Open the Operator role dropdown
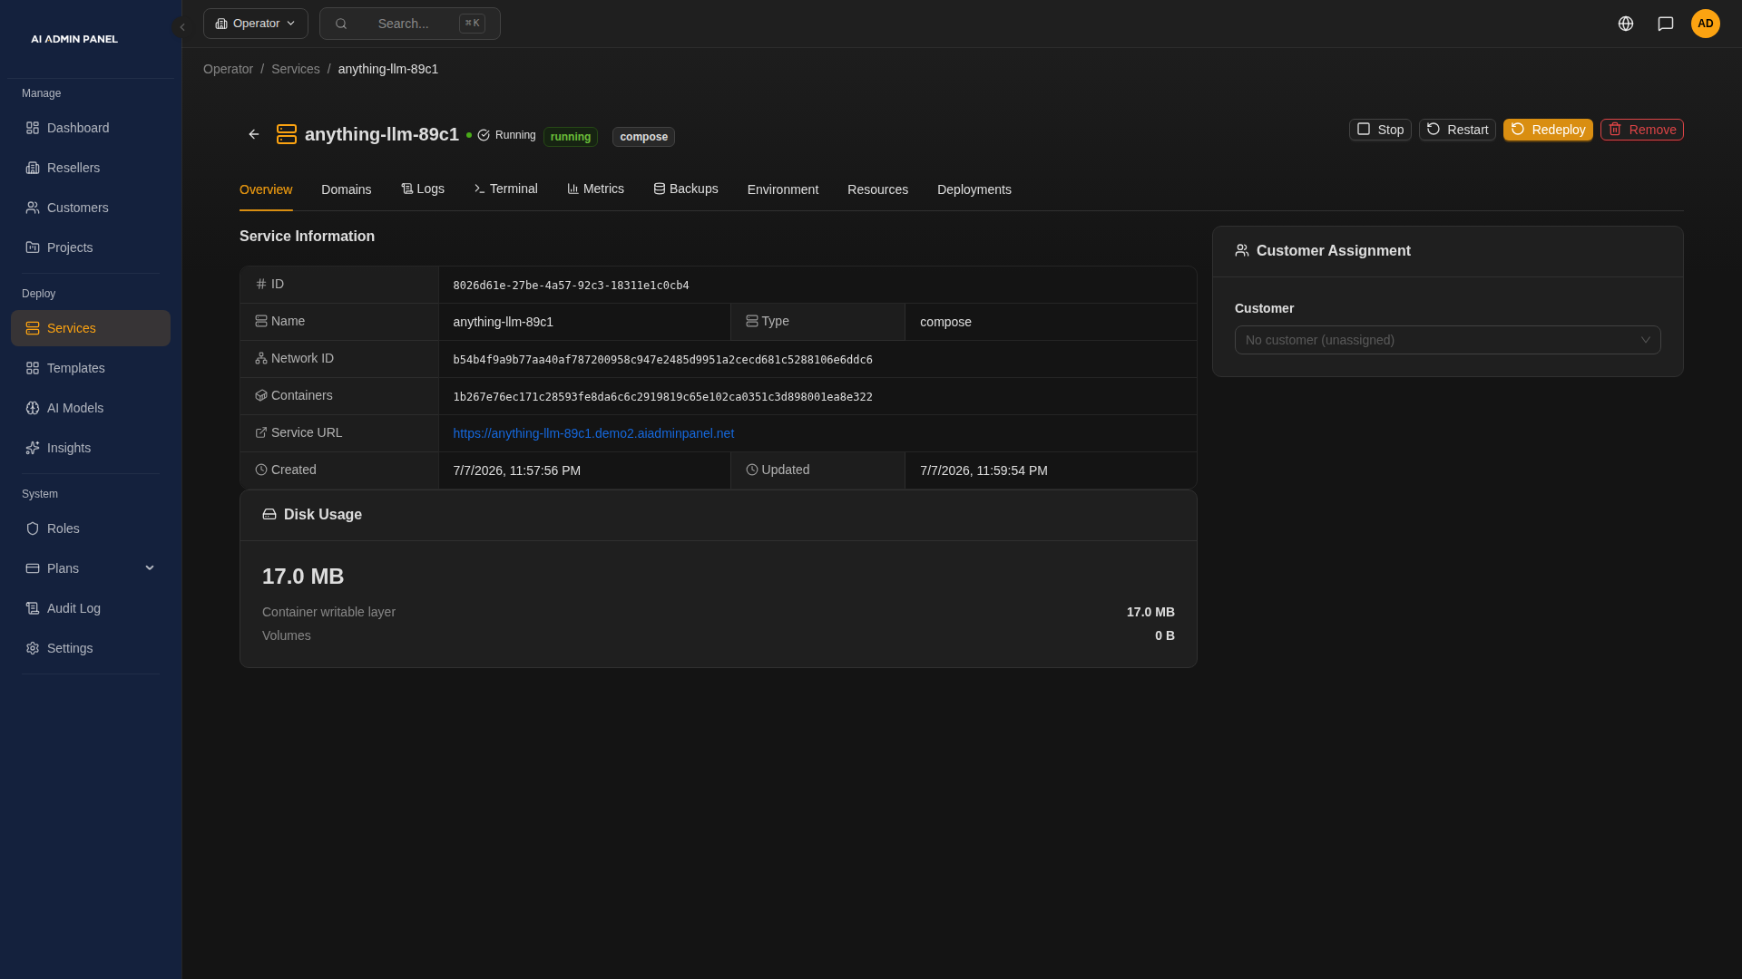The height and width of the screenshot is (979, 1742). click(256, 24)
